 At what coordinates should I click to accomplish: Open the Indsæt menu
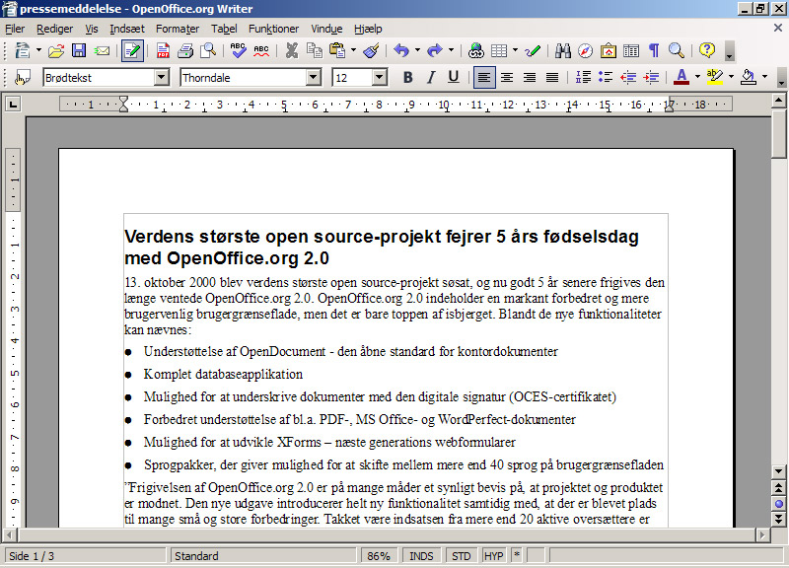pos(127,29)
